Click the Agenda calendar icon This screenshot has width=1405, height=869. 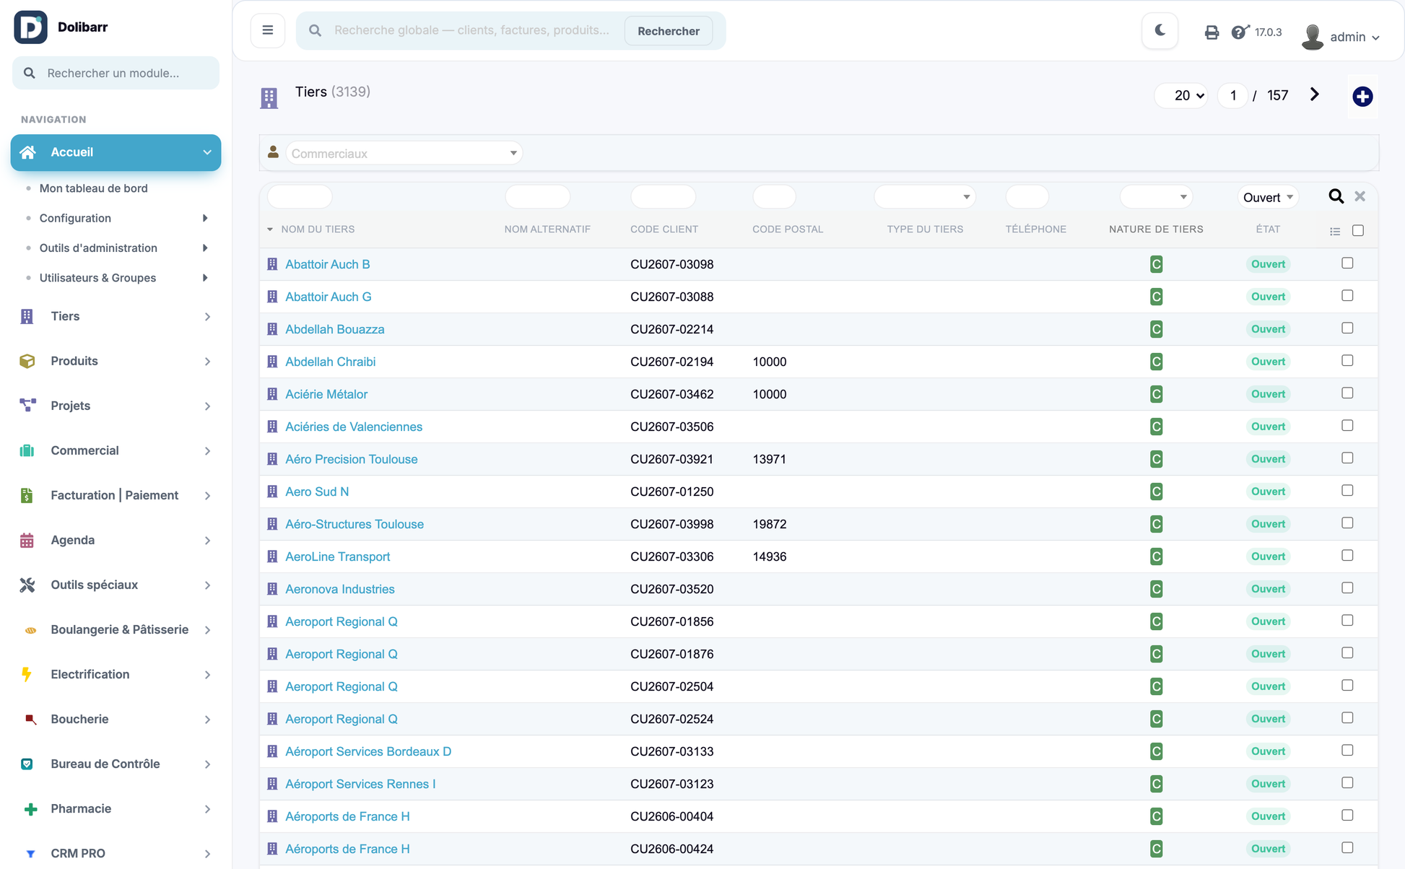27,540
